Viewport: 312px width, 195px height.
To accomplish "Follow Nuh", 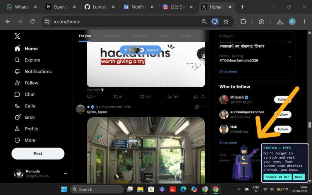I will 283,129.
